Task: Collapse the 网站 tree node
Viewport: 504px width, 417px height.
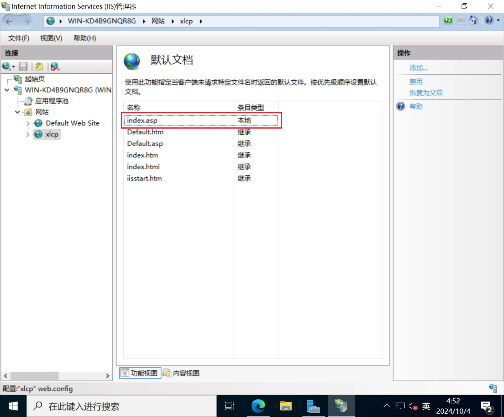Action: click(x=18, y=112)
